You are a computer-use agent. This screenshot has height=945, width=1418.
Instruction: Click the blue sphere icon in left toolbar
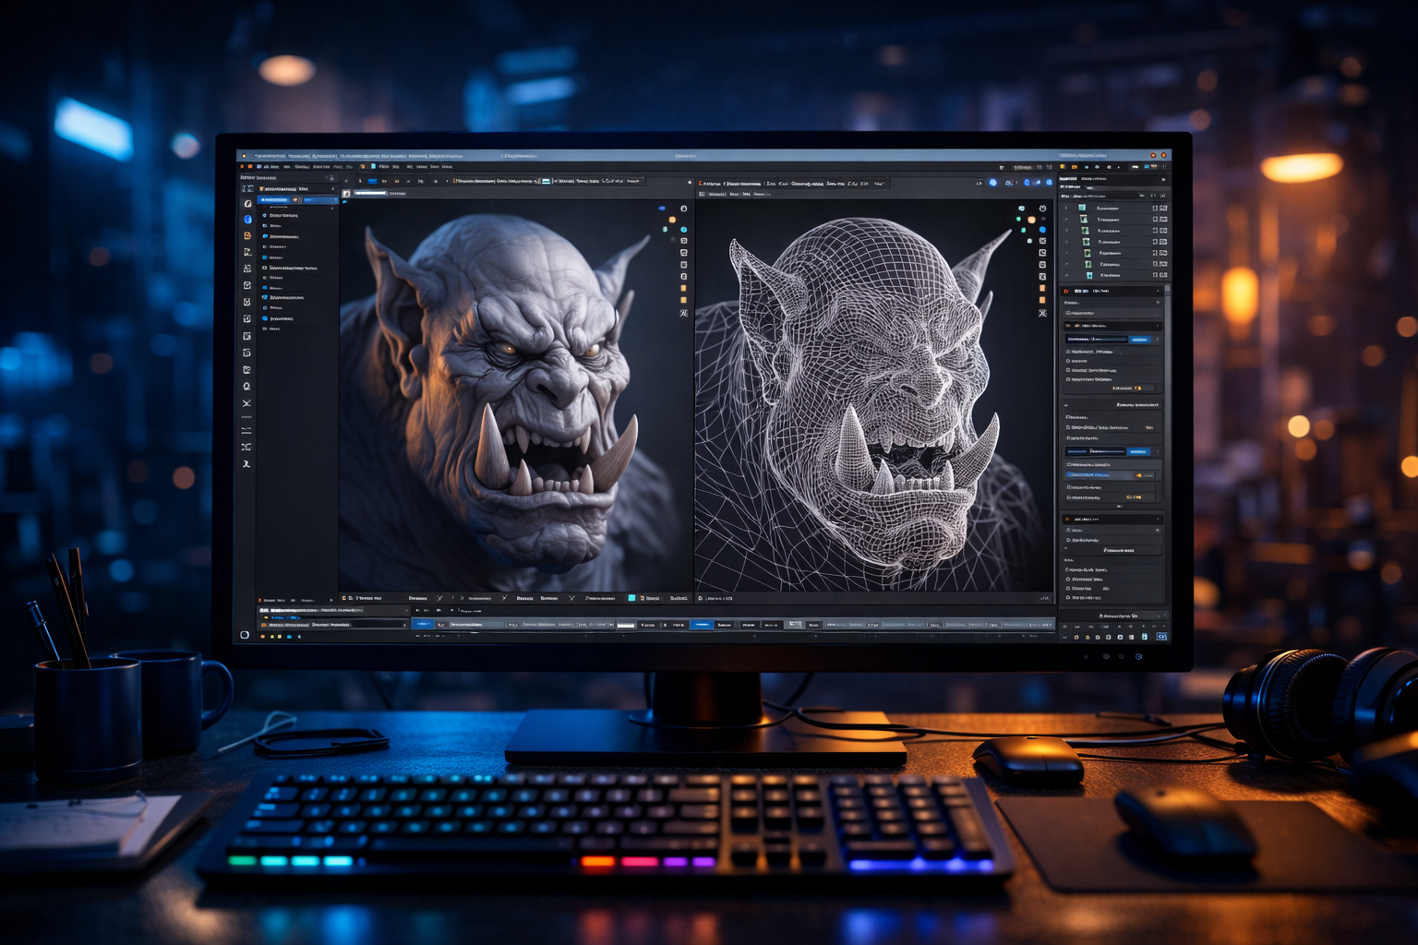click(x=247, y=220)
